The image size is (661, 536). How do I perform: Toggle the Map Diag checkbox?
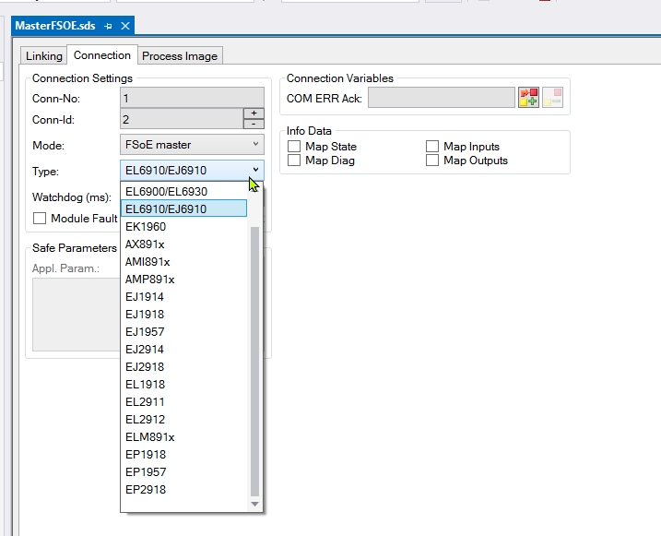(294, 161)
